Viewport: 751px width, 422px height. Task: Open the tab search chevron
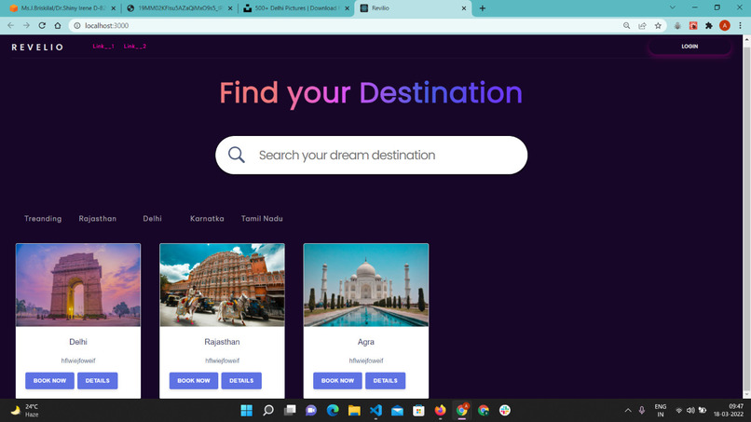pos(673,7)
